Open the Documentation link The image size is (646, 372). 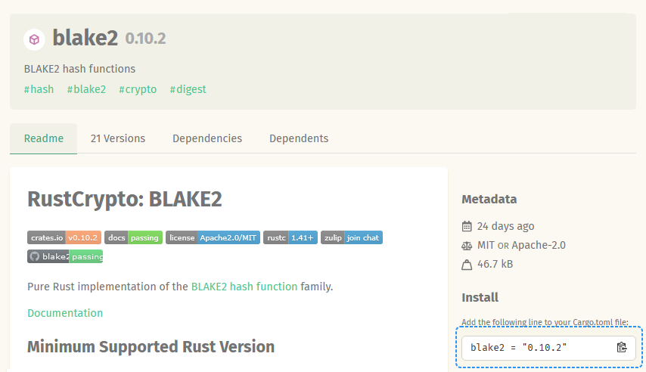pyautogui.click(x=65, y=313)
